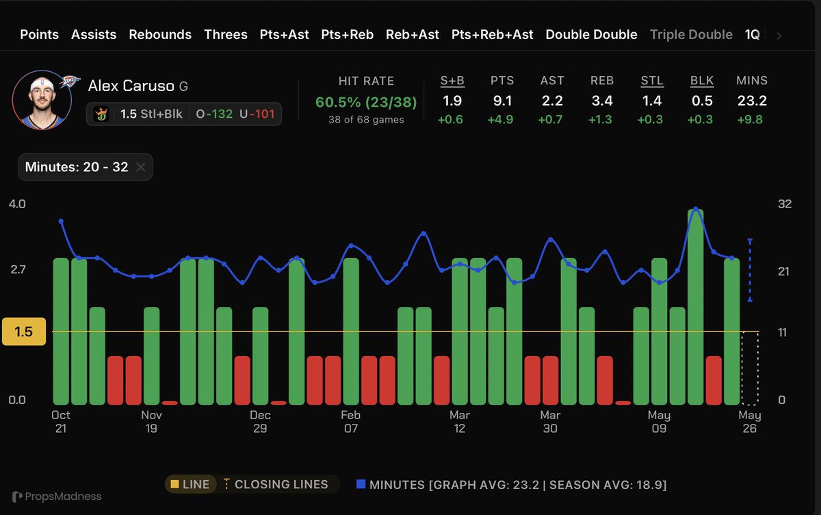The height and width of the screenshot is (515, 821).
Task: Click the Thunder team logo badge
Action: pos(69,81)
